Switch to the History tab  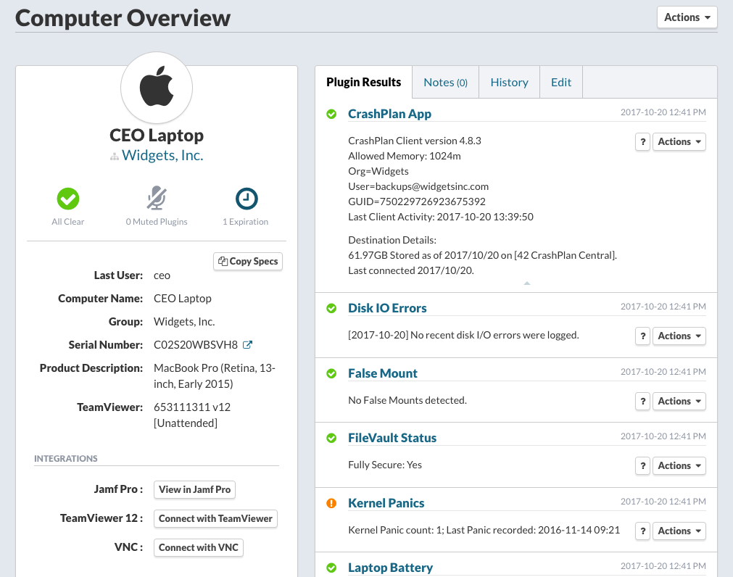pos(509,82)
